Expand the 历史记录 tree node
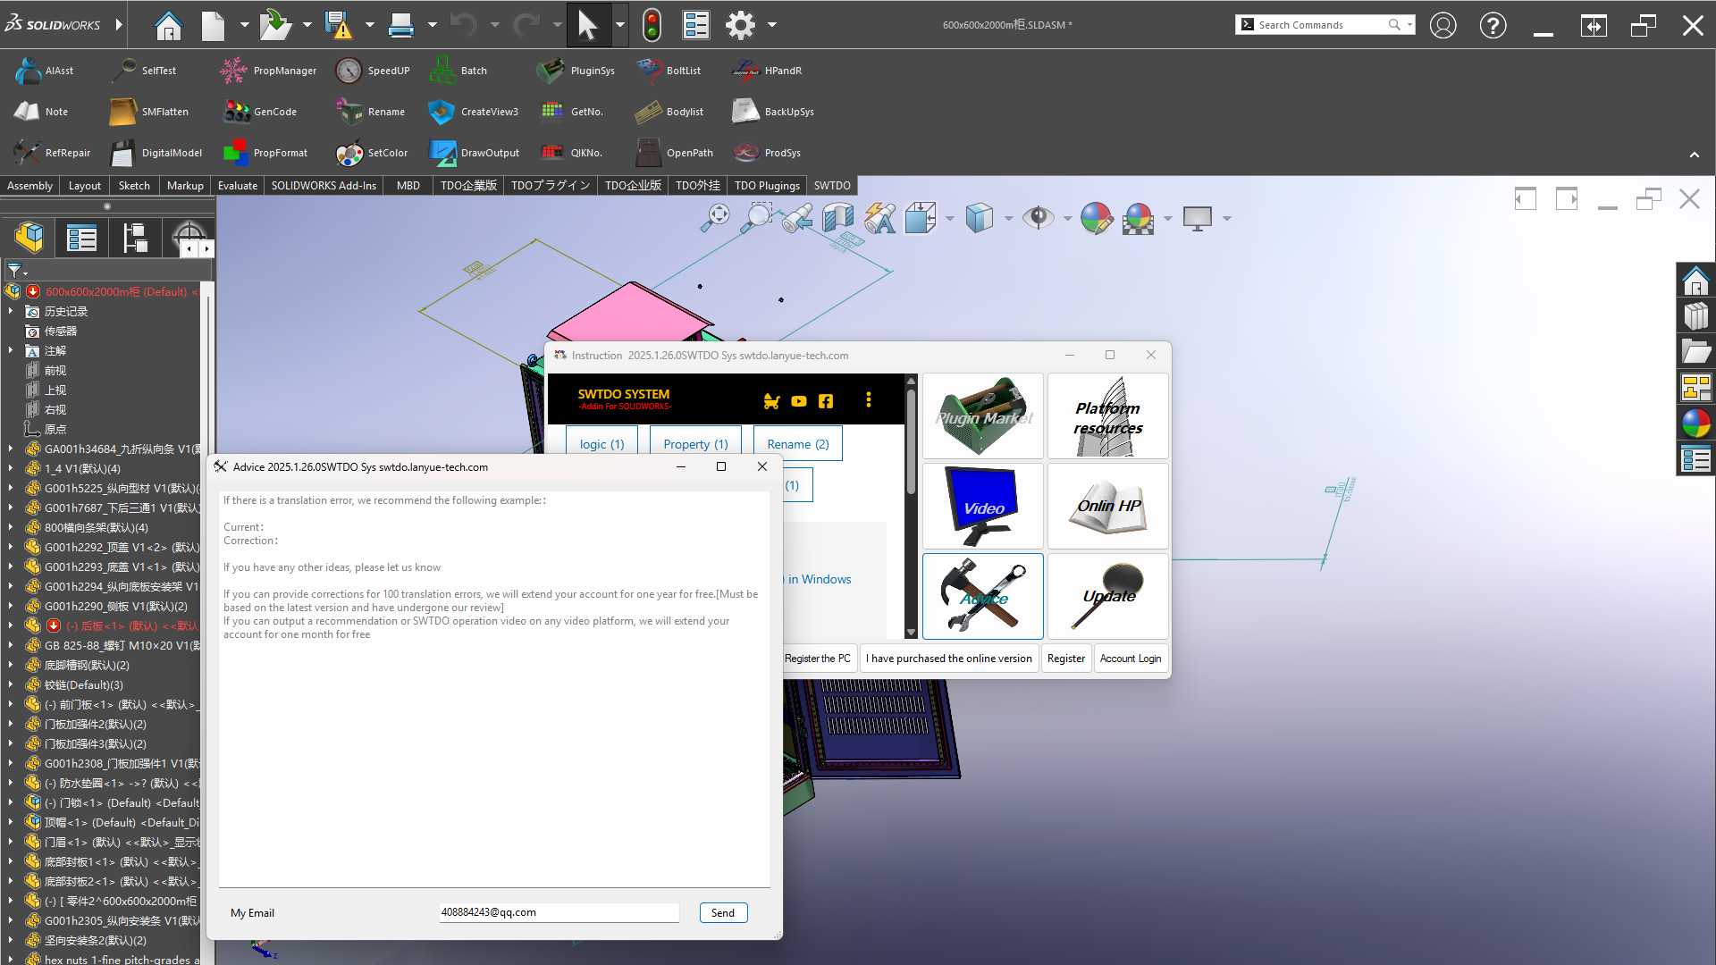 tap(11, 312)
